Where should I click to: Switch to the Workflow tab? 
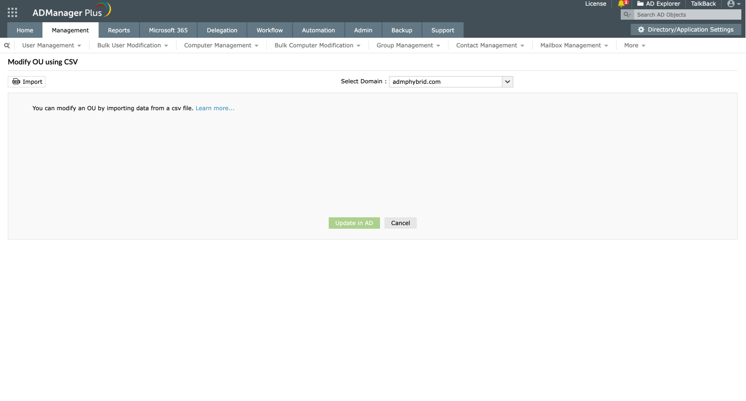coord(270,30)
